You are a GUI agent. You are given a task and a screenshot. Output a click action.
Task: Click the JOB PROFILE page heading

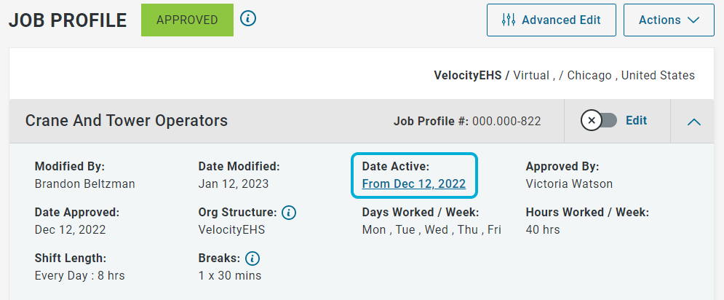tap(68, 20)
